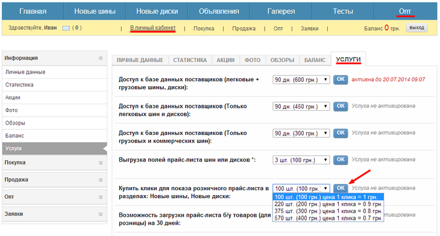Viewport: 440px width, 236px height.
Task: Open Опт link in yellow bar
Action: click(x=278, y=28)
